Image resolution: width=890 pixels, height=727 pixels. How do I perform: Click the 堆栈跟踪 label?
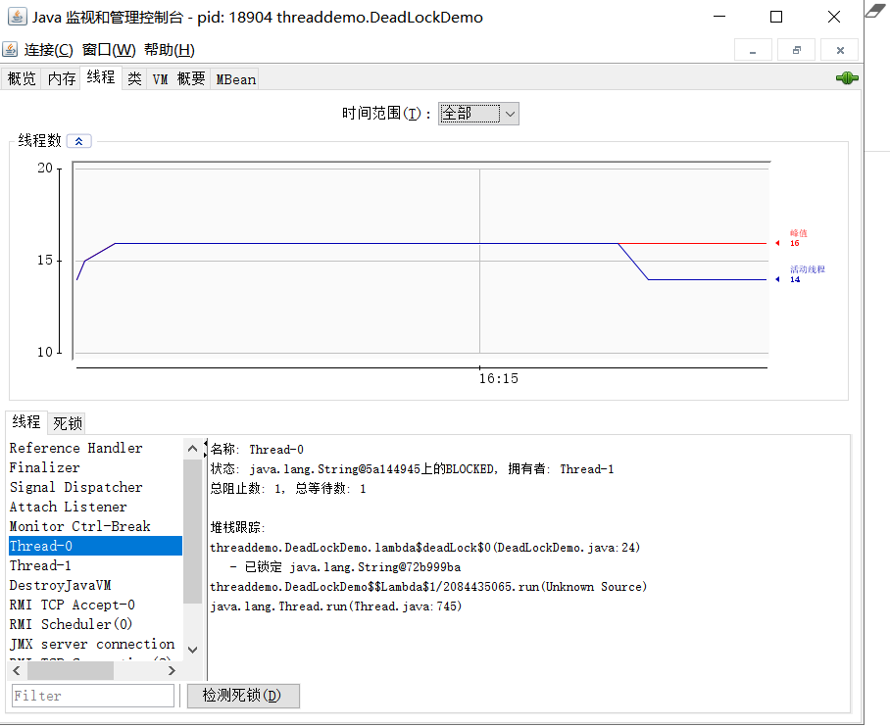(x=238, y=528)
